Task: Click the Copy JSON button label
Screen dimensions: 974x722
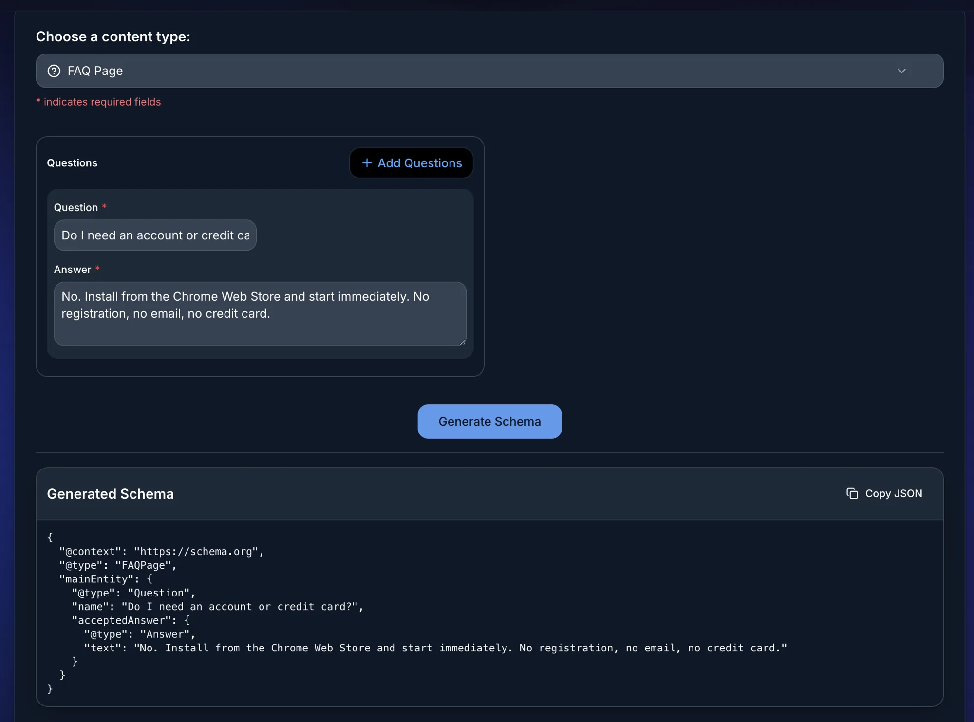Action: 894,493
